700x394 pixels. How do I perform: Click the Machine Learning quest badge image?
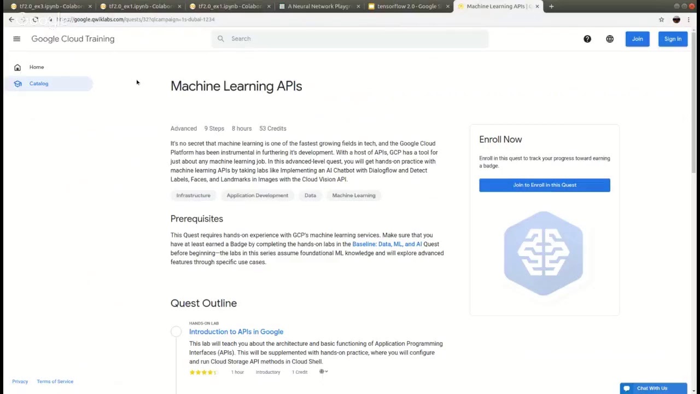click(x=544, y=253)
